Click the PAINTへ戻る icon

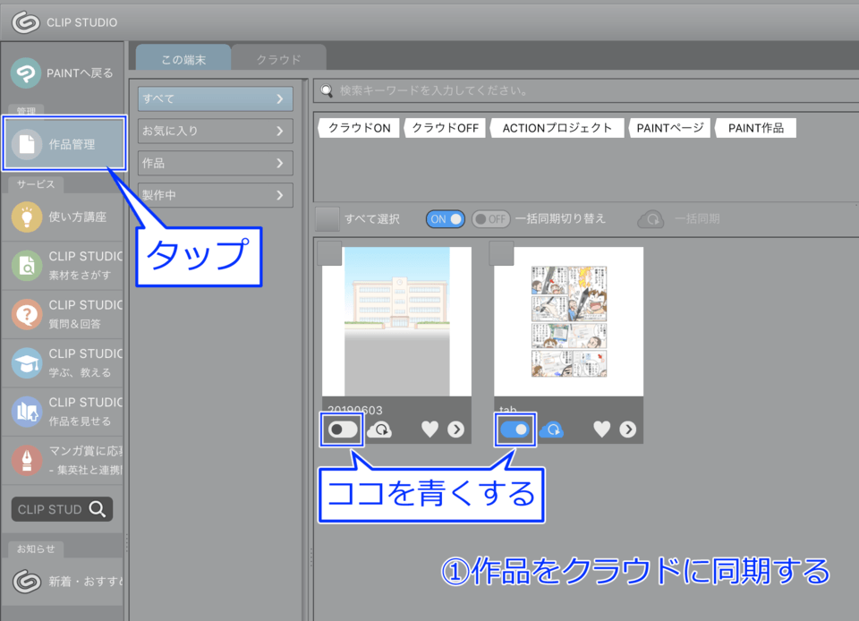(28, 73)
